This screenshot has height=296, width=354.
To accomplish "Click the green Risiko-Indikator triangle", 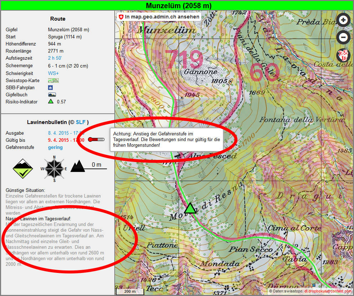I will click(51, 102).
